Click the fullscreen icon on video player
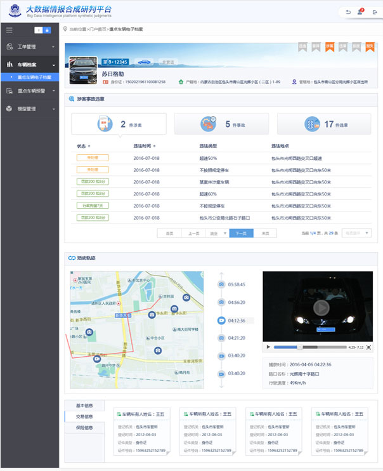Screen dimensions: 383x471 click(369, 347)
